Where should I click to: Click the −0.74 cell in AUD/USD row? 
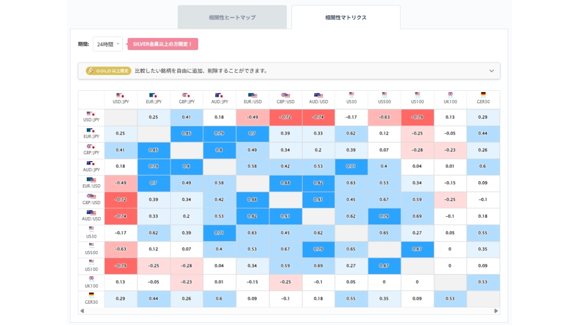120,216
